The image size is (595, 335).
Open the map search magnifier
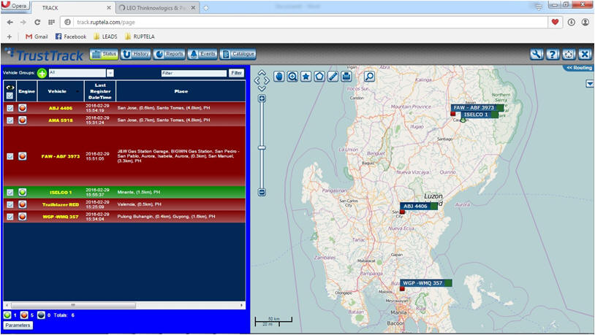click(x=369, y=77)
